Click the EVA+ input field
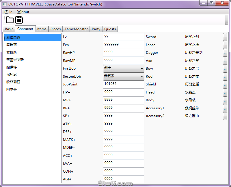This screenshot has height=187, width=231. [124, 164]
